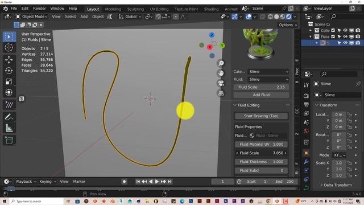
Task: Select the Transform tool
Action: pyautogui.click(x=9, y=92)
